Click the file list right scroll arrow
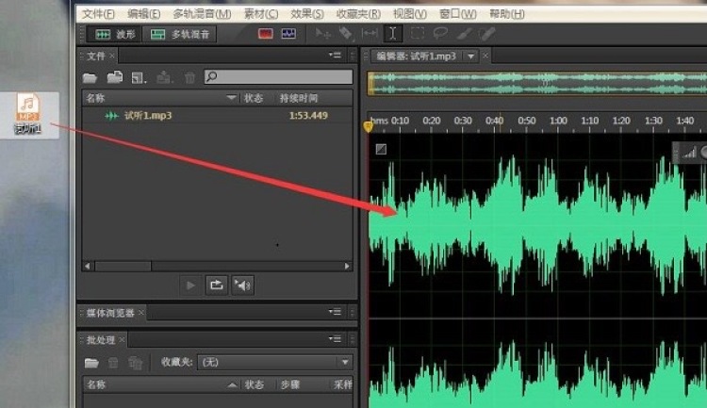The height and width of the screenshot is (408, 707). [347, 266]
